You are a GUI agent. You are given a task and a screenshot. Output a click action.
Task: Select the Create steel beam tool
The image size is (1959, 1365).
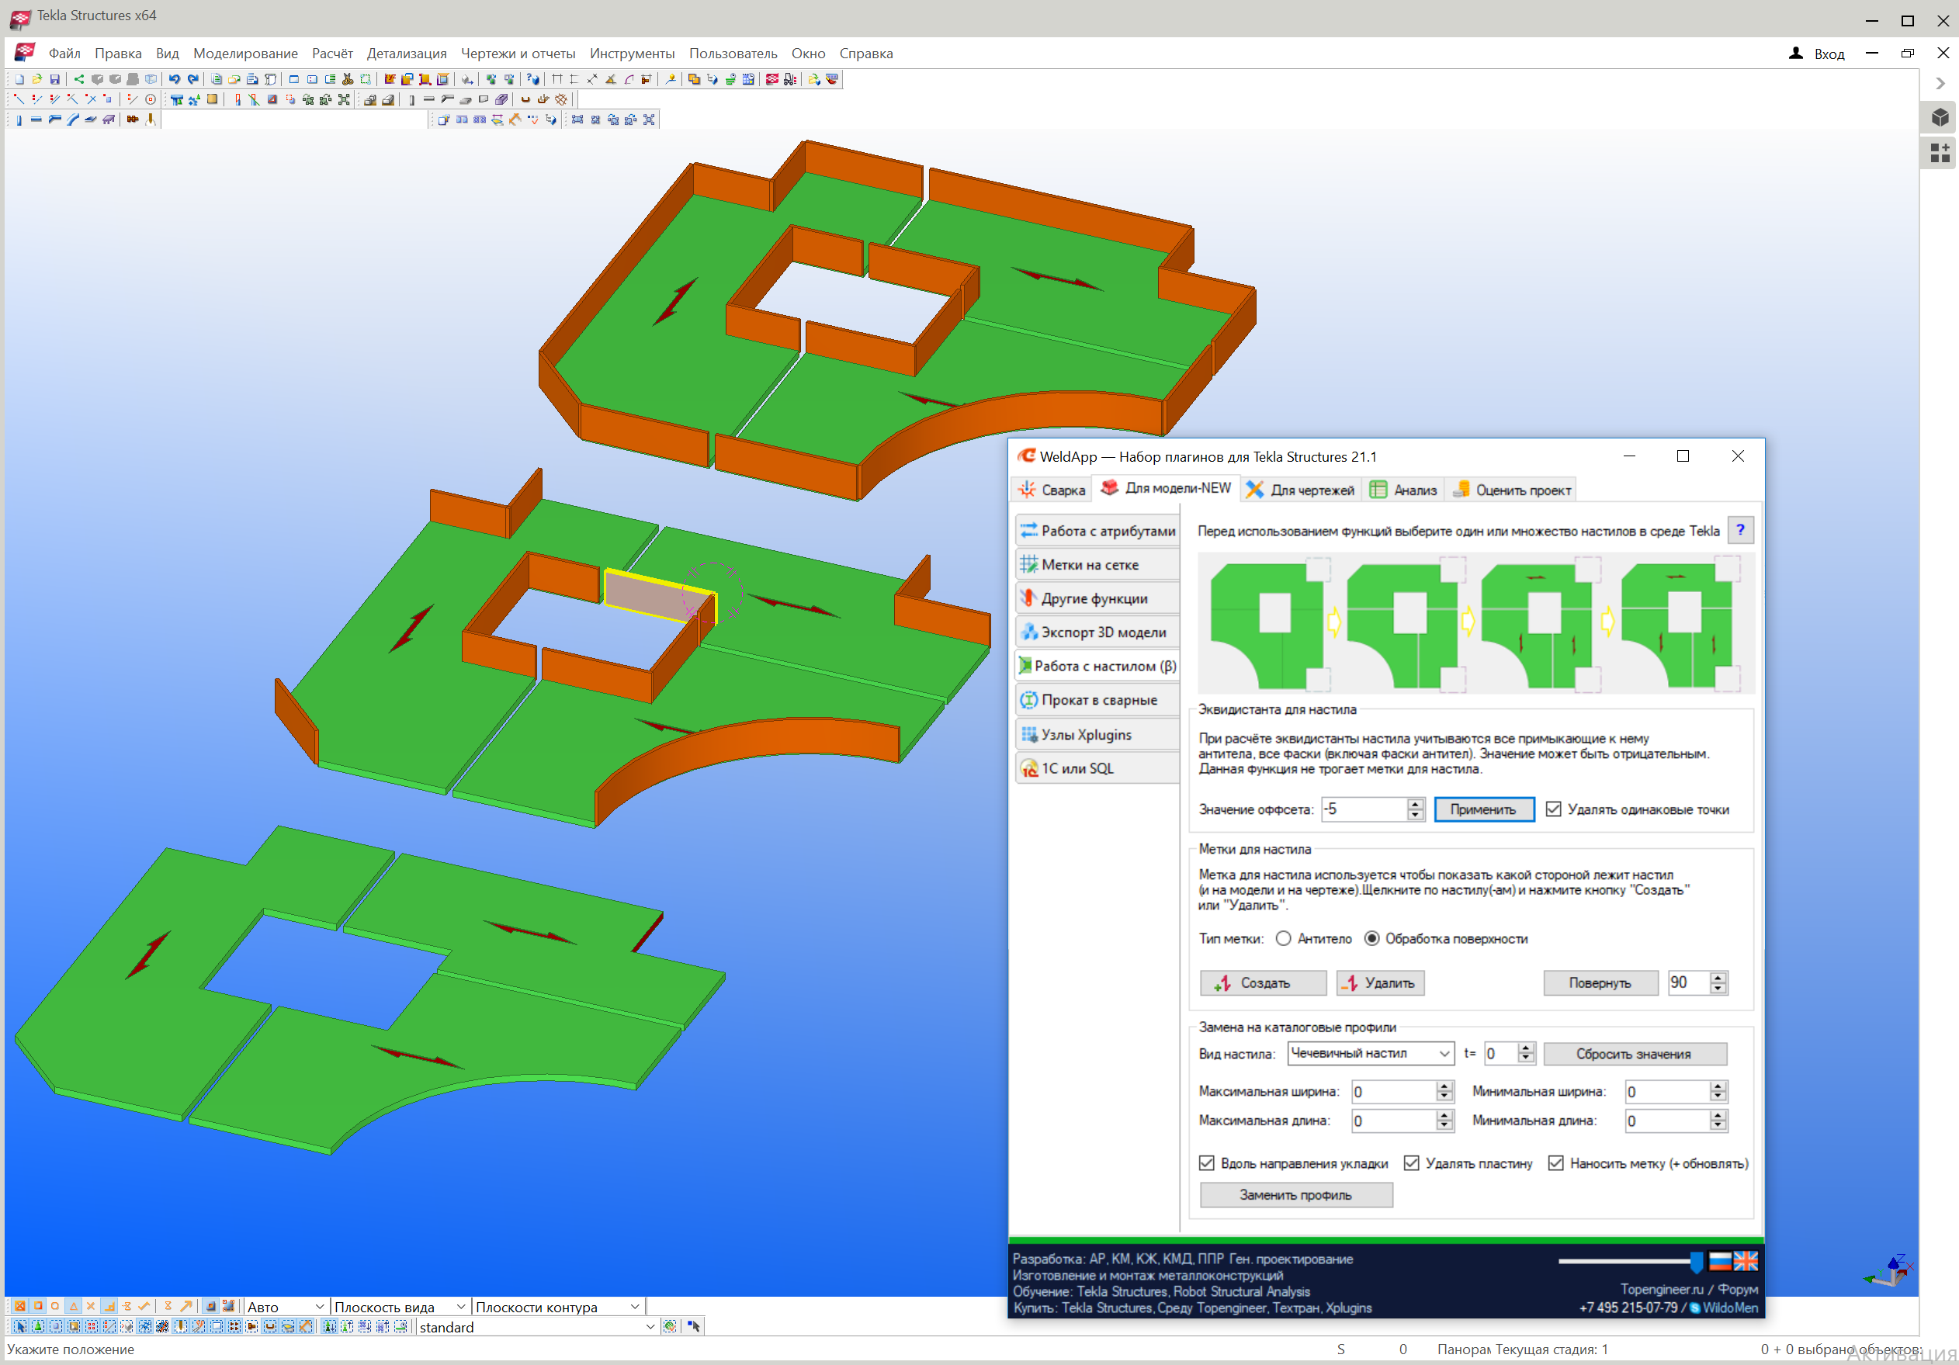pyautogui.click(x=36, y=120)
